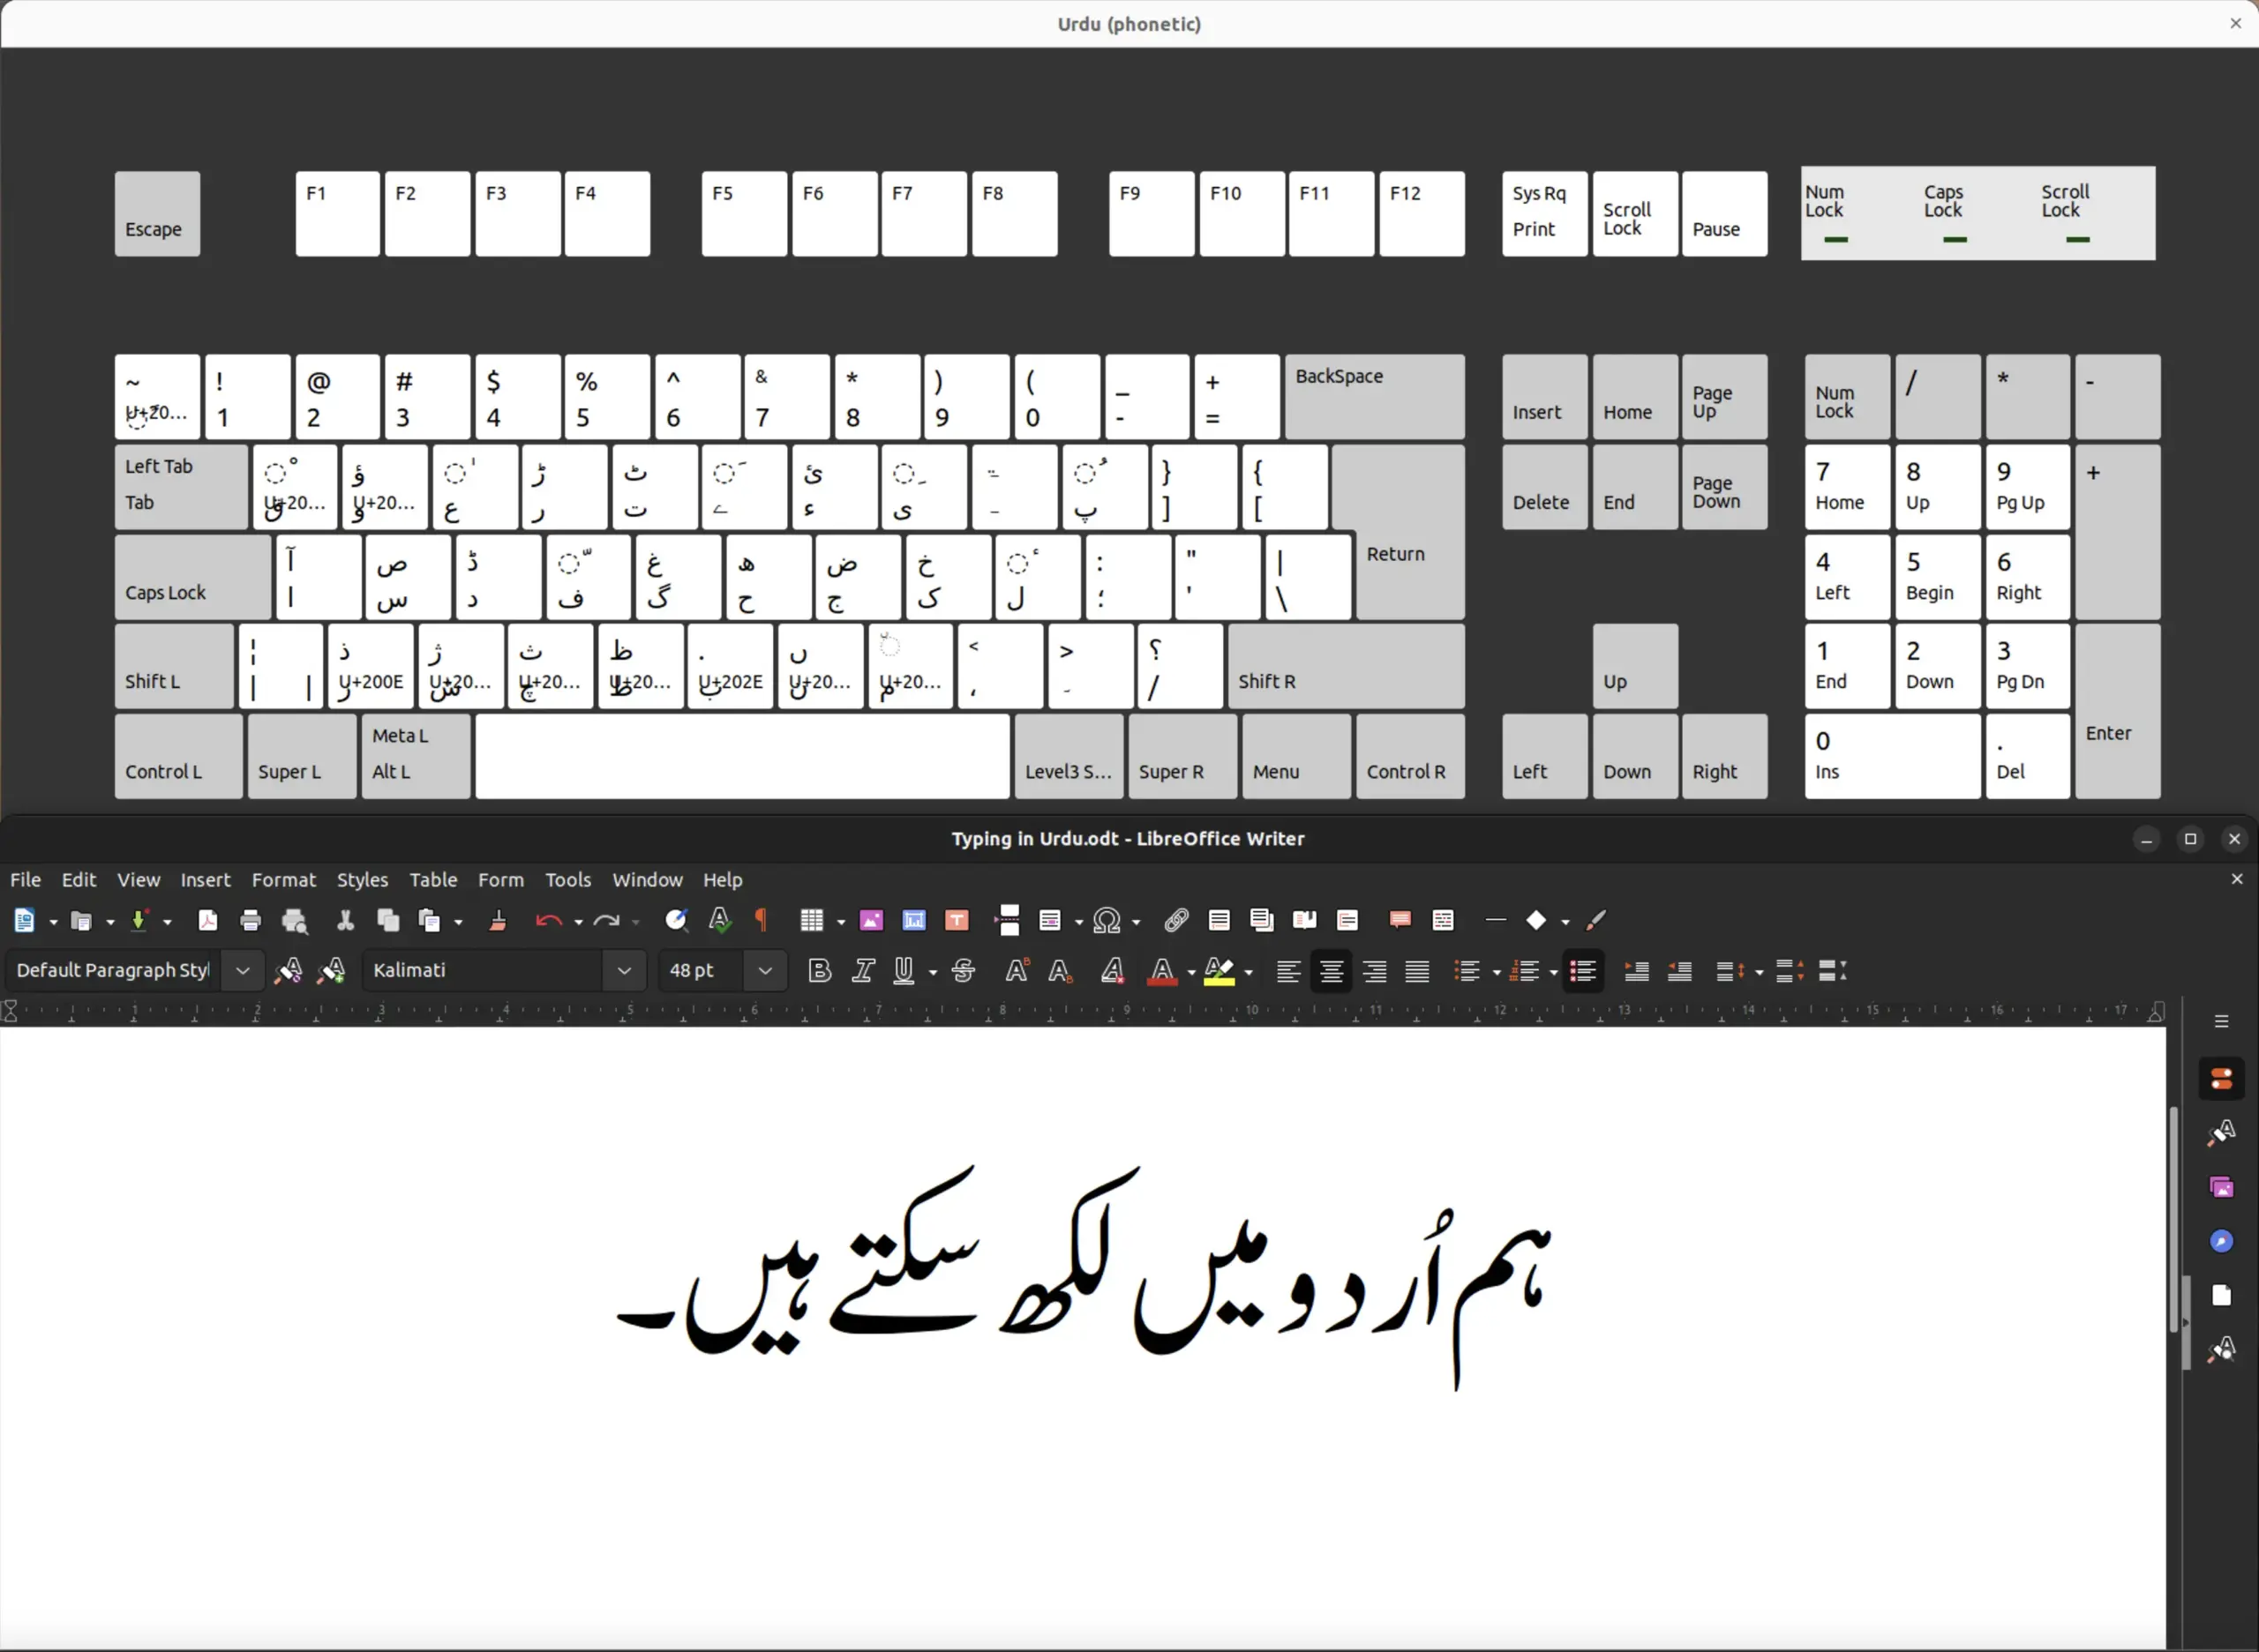Screen dimensions: 2259x1652
Task: Toggle Num Lock key on keyboard layout
Action: click(1842, 394)
